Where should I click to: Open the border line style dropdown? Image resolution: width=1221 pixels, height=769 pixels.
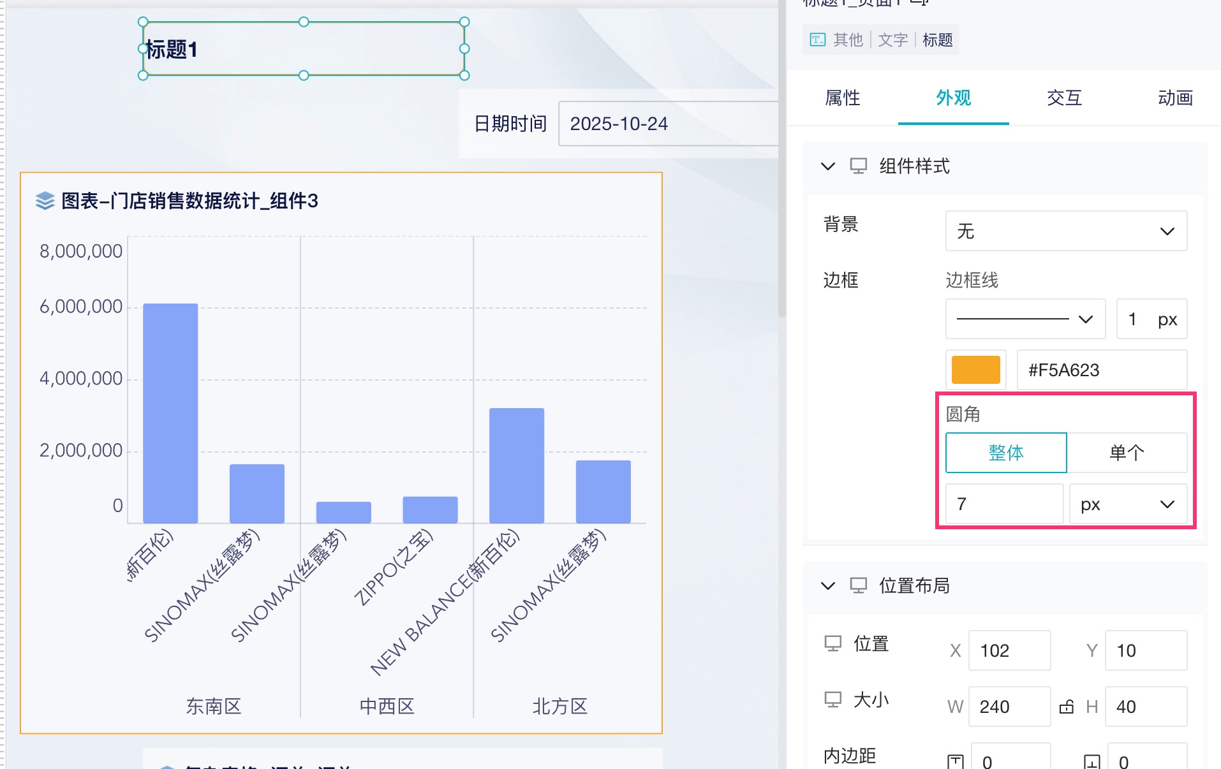[x=1025, y=319]
